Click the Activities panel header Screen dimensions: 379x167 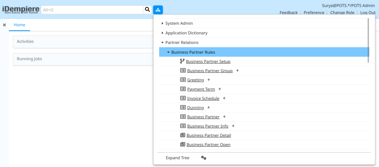coord(83,41)
